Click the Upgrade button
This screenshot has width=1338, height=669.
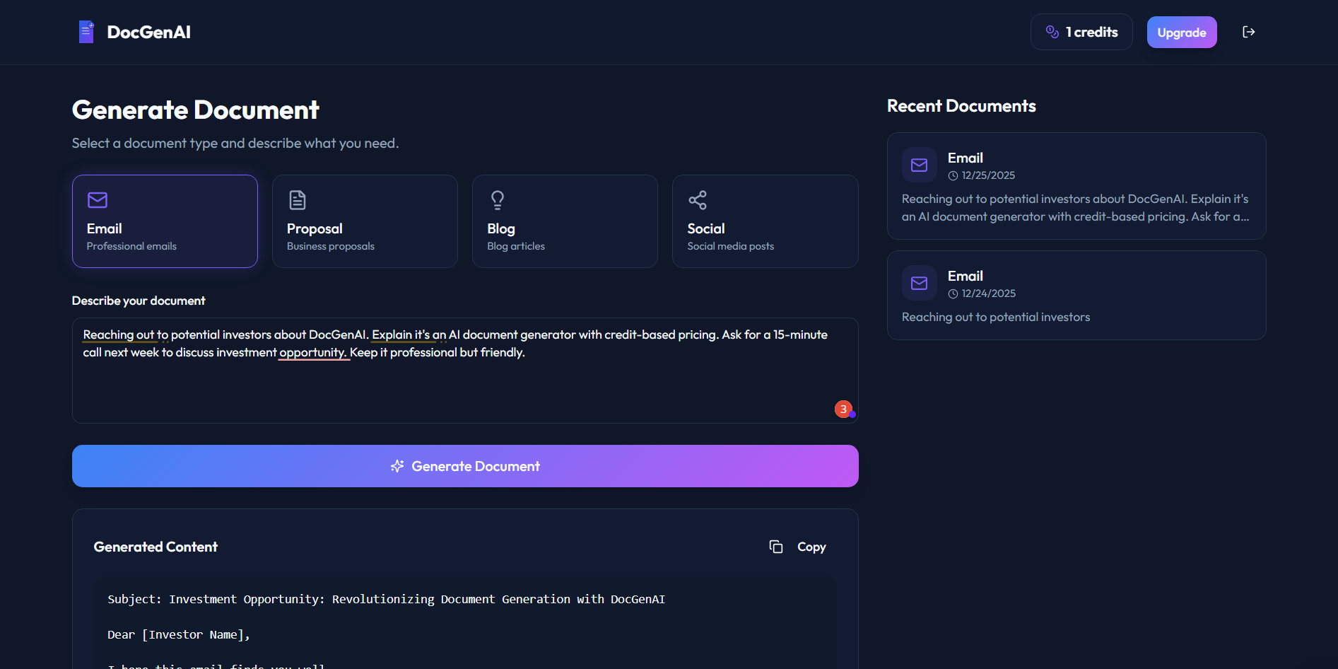pyautogui.click(x=1182, y=32)
